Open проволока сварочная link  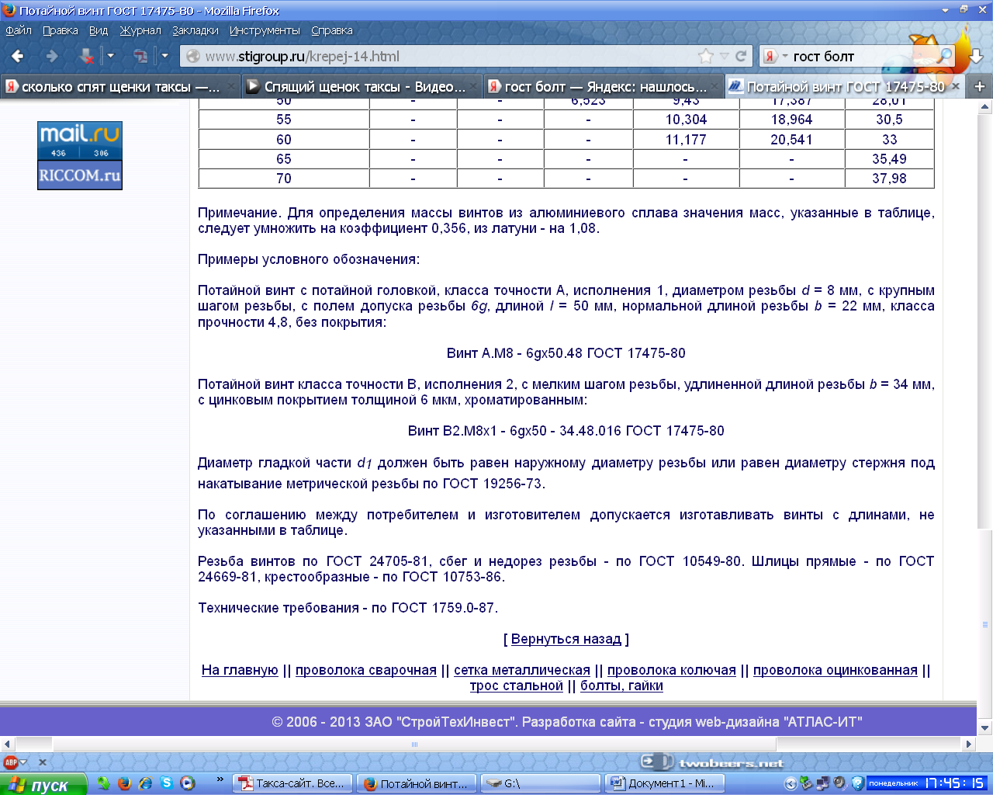click(x=366, y=670)
